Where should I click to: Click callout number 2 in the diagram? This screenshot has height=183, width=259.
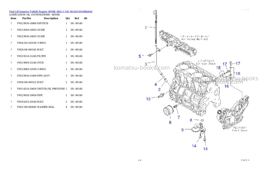pyautogui.click(x=159, y=90)
